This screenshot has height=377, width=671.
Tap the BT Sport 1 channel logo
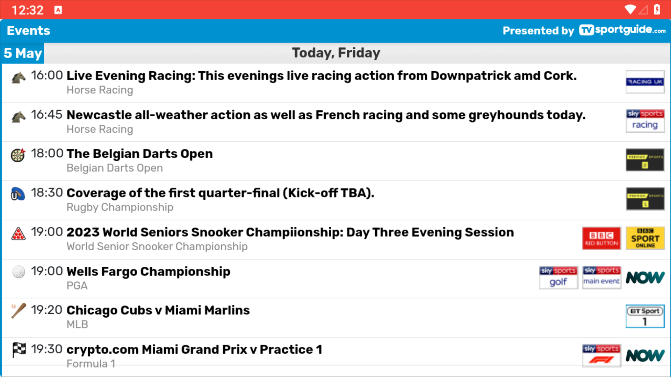[x=645, y=317]
